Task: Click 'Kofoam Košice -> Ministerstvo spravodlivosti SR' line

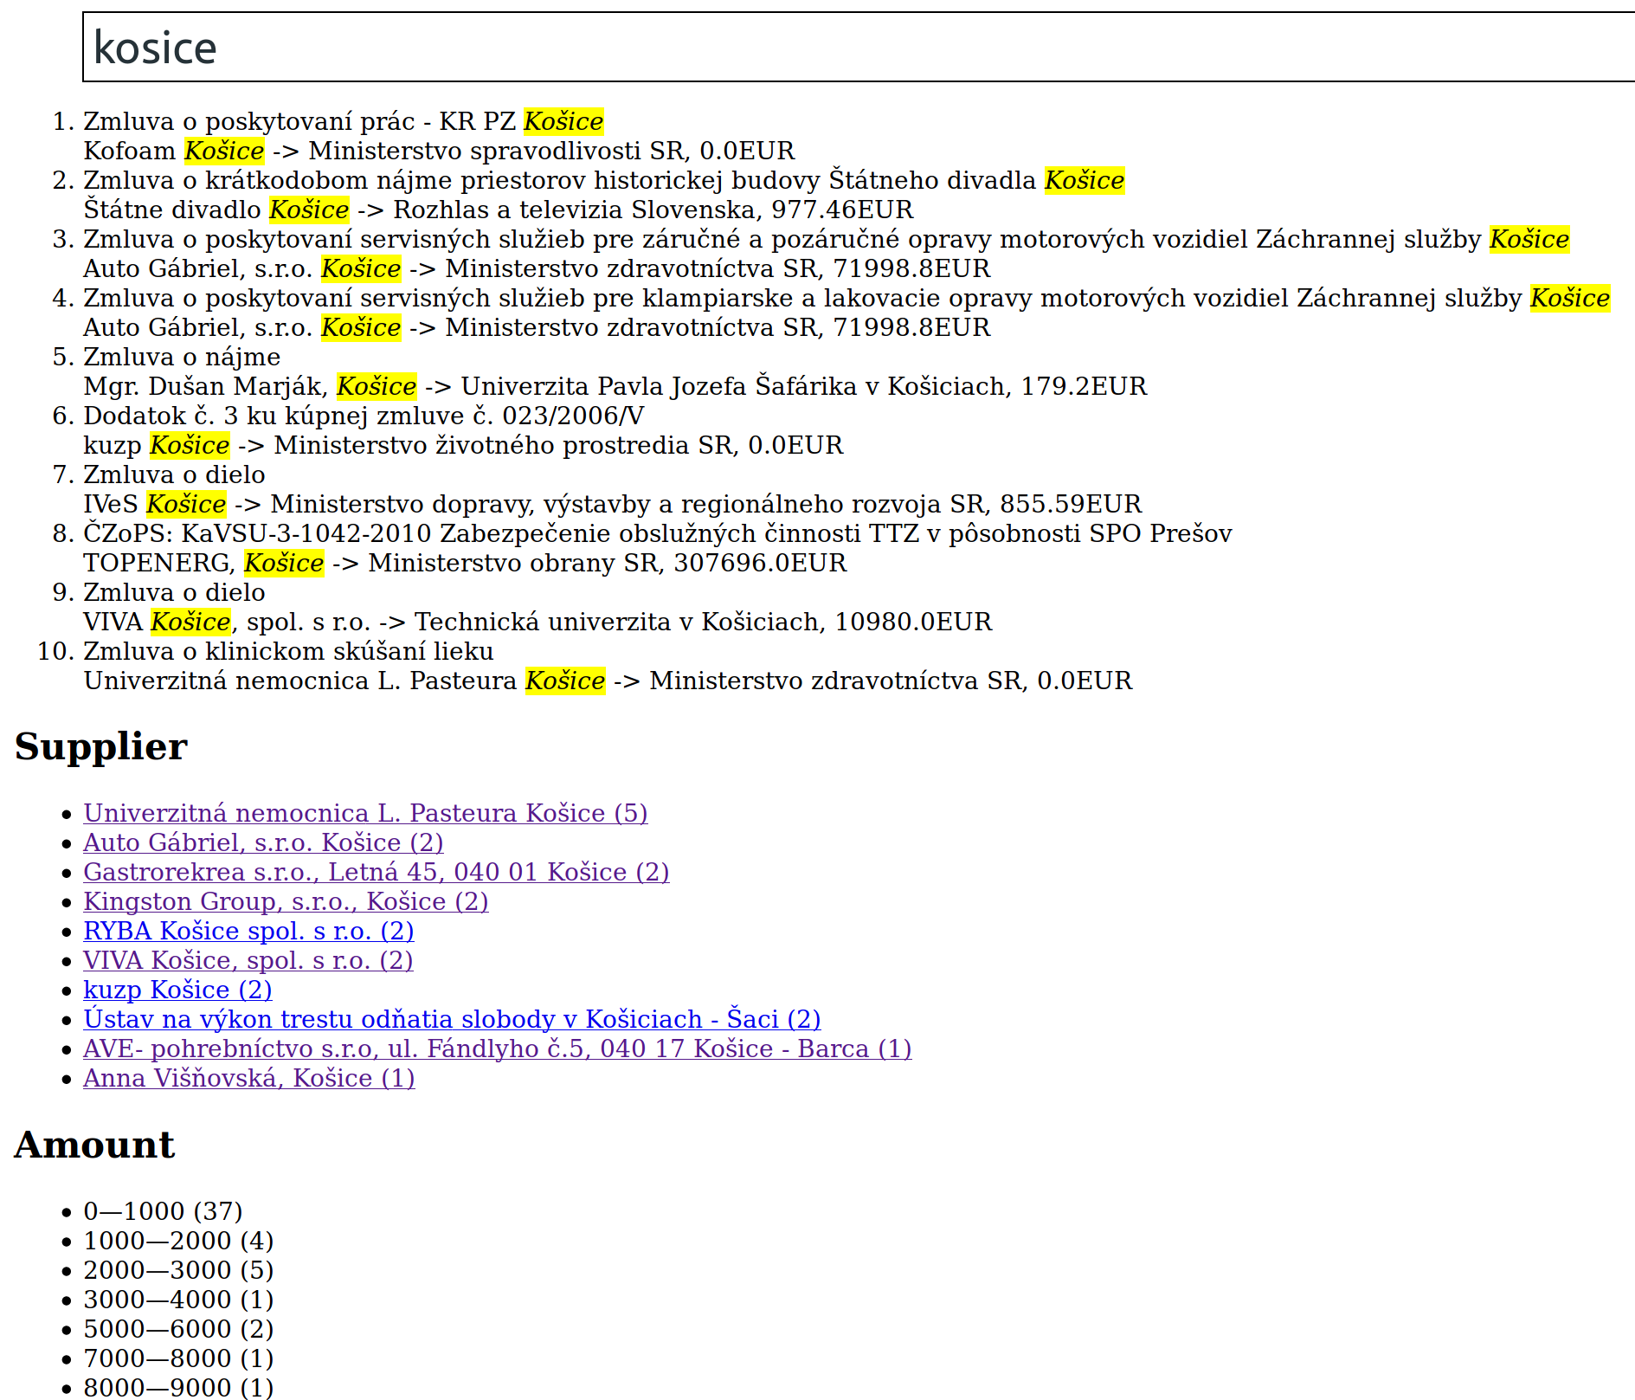Action: point(439,151)
